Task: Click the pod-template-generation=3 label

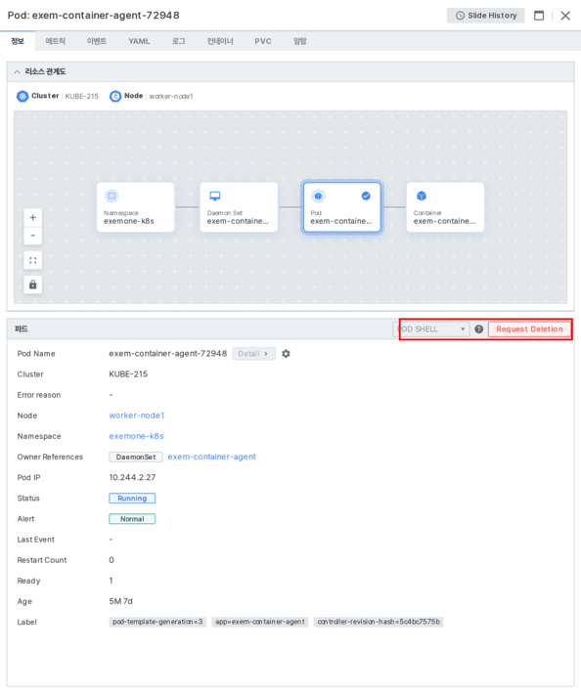Action: 157,622
